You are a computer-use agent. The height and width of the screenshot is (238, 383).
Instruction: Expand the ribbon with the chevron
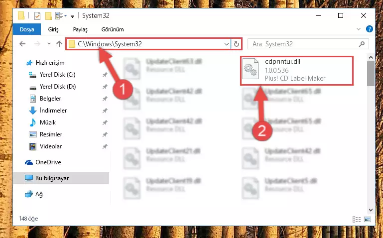click(358, 29)
